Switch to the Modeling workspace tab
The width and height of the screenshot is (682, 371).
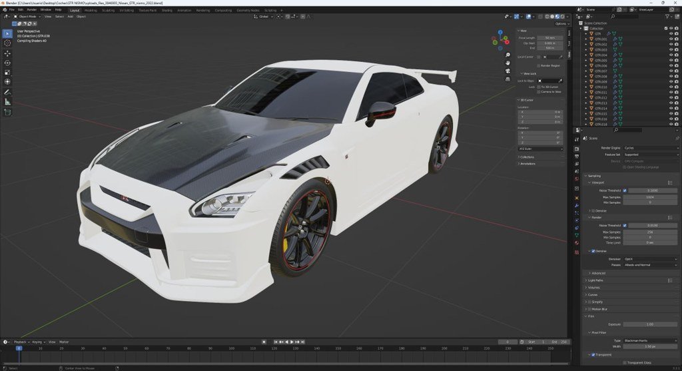91,10
